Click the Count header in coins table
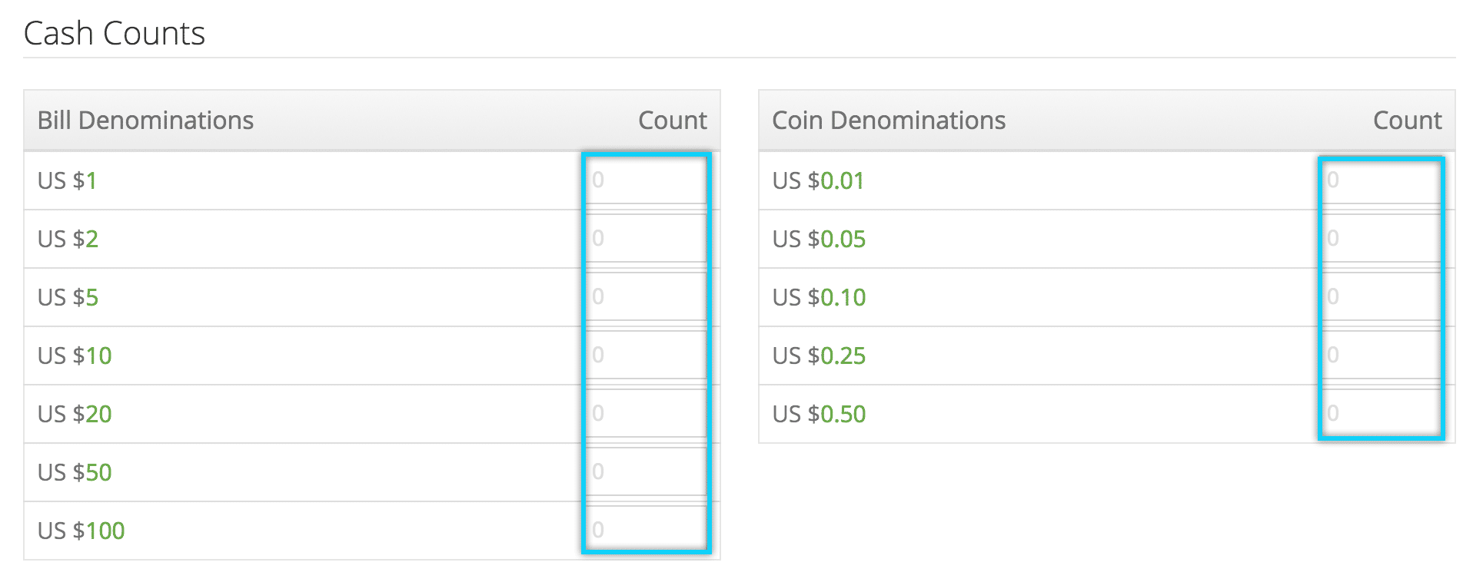The width and height of the screenshot is (1473, 582). [1408, 121]
